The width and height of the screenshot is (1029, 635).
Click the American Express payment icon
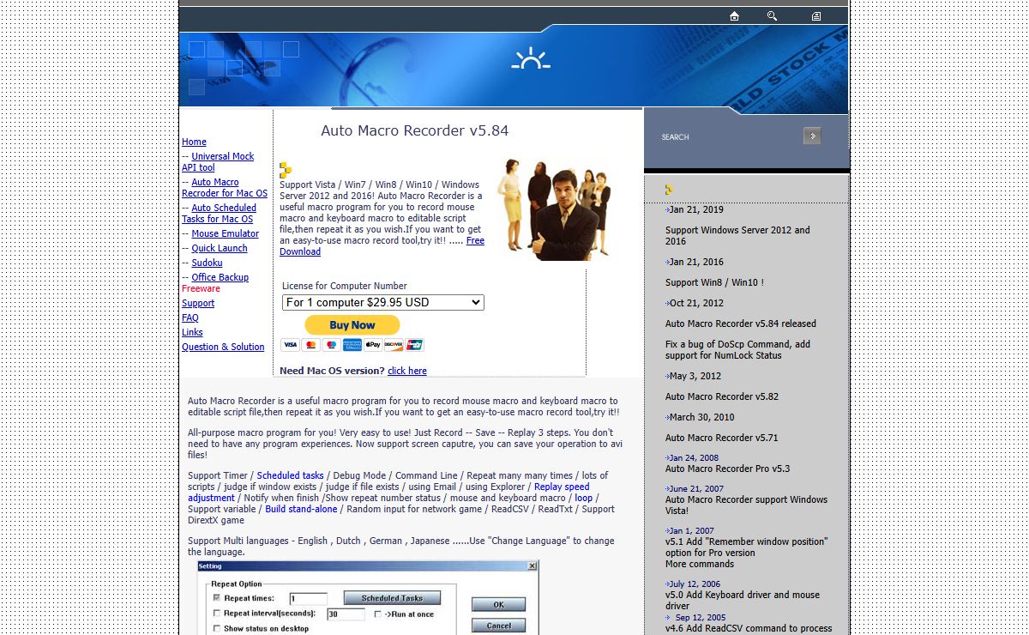[x=352, y=345]
